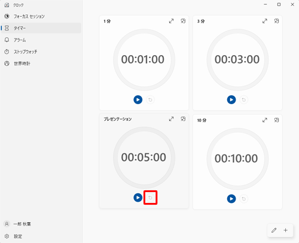Reset the プレゼンテーション timer

150,198
